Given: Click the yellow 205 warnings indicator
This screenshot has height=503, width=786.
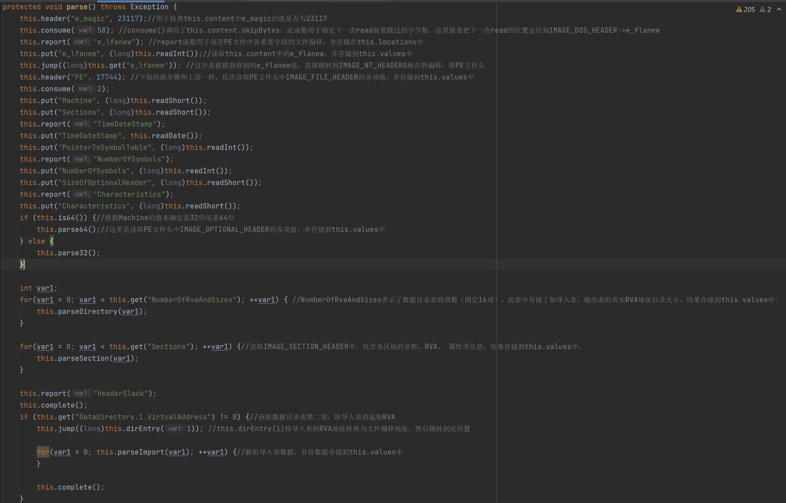Looking at the screenshot, I should click(x=745, y=9).
